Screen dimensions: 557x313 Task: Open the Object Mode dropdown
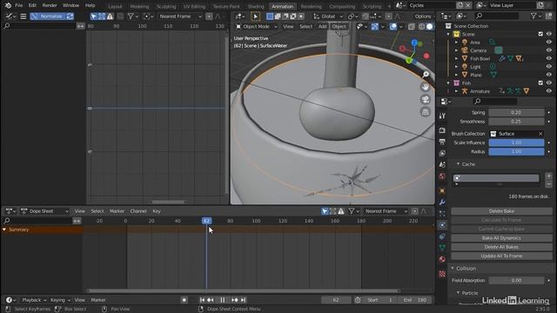pos(256,27)
